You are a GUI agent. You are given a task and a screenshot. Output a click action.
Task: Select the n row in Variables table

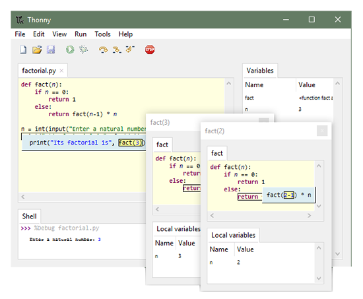(x=288, y=109)
